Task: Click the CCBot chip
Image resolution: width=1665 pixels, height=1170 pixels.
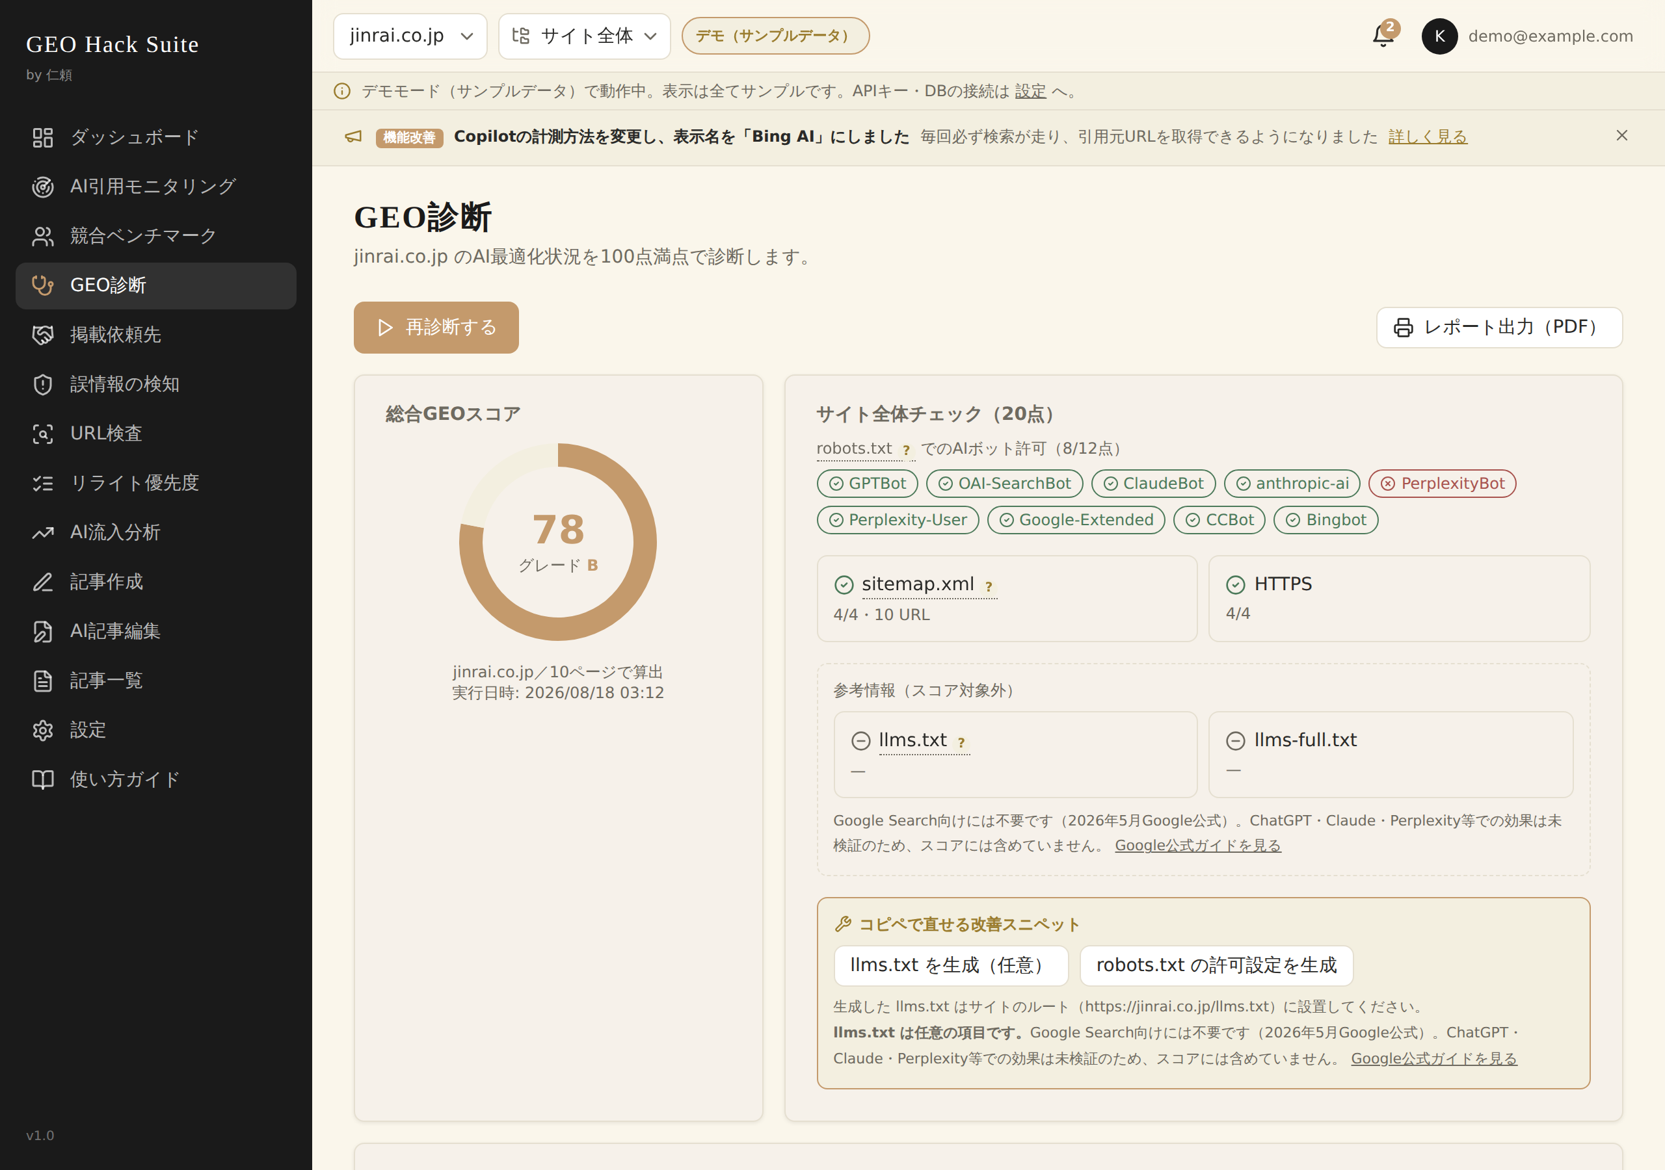Action: [x=1219, y=520]
